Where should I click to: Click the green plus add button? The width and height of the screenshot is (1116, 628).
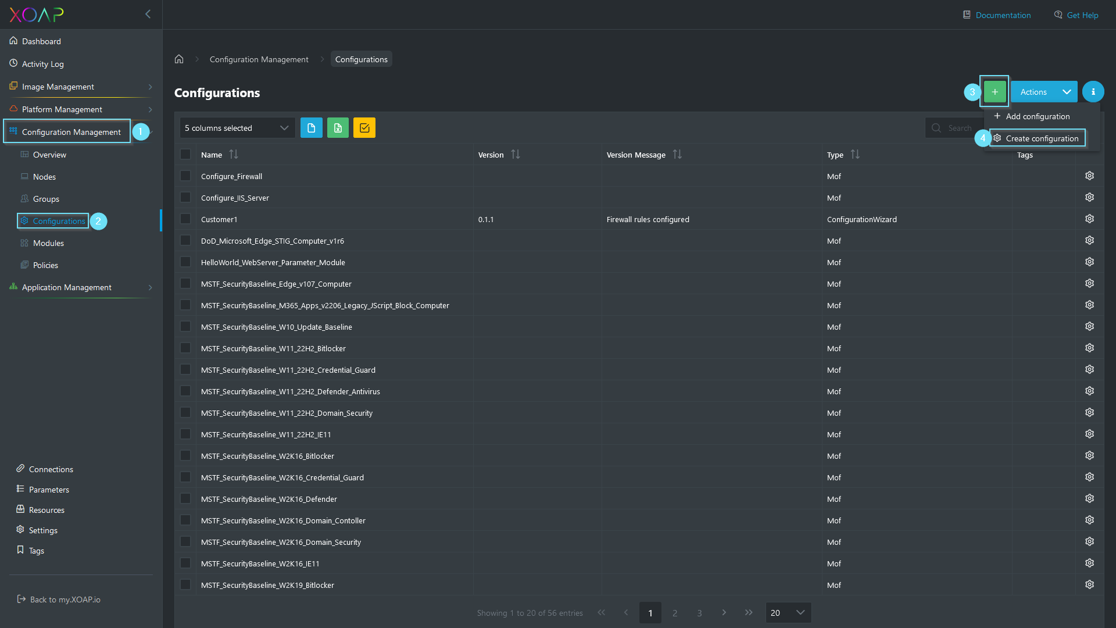[x=995, y=92]
